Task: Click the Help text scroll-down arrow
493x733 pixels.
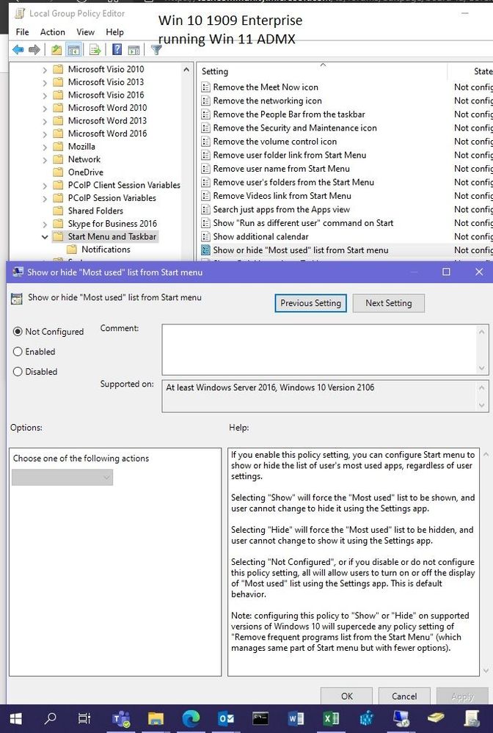Action: pos(486,671)
